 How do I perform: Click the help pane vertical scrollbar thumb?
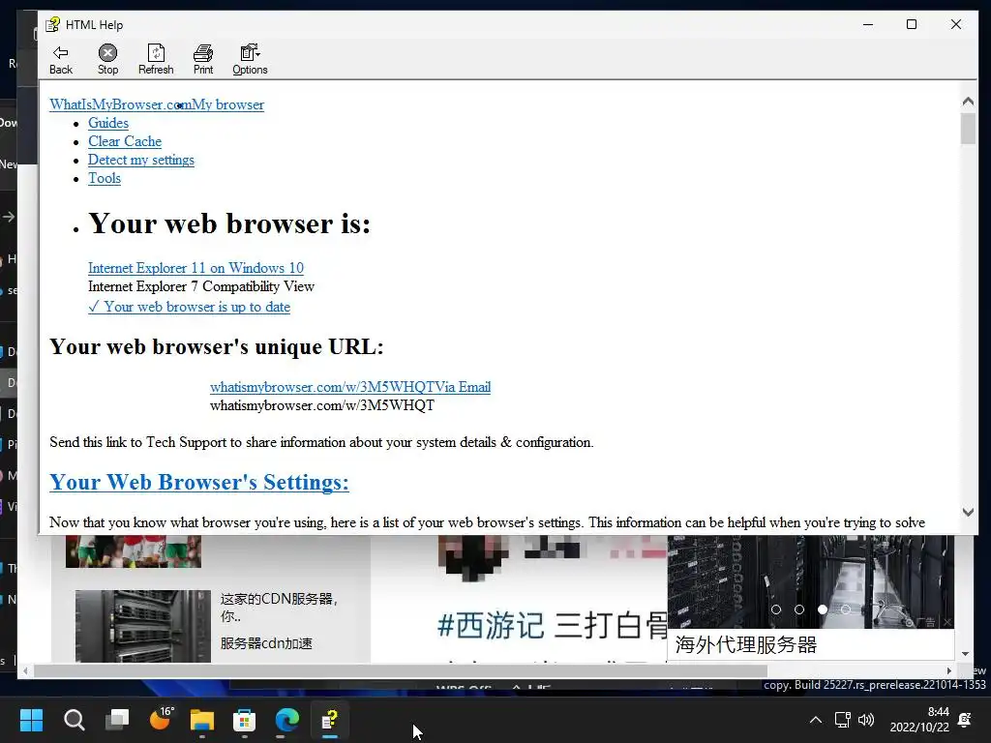(x=968, y=129)
